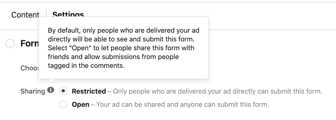Image resolution: width=336 pixels, height=120 pixels.
Task: Click the vertical divider between Content and Settings
Action: point(46,13)
